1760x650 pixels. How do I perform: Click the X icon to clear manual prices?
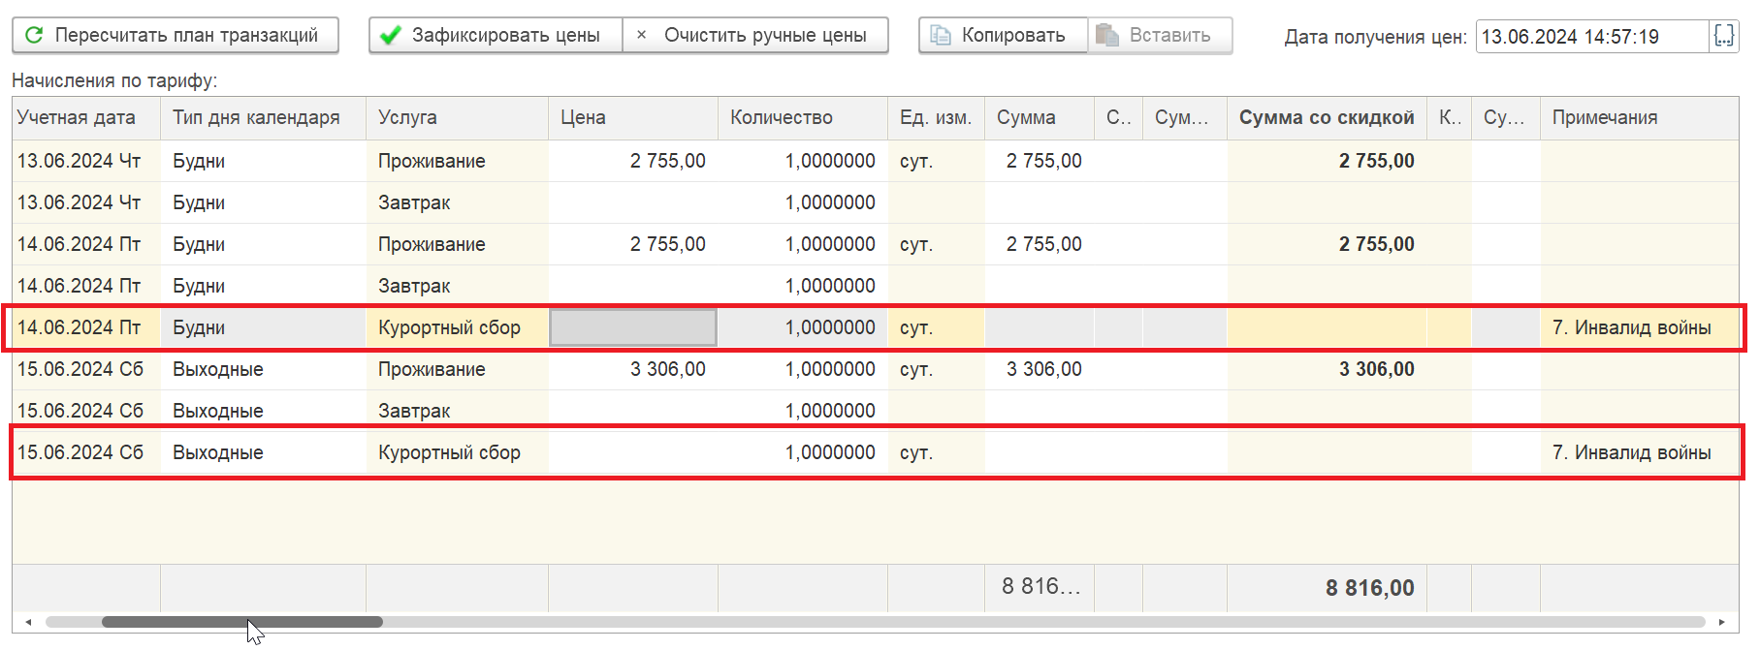pos(641,35)
